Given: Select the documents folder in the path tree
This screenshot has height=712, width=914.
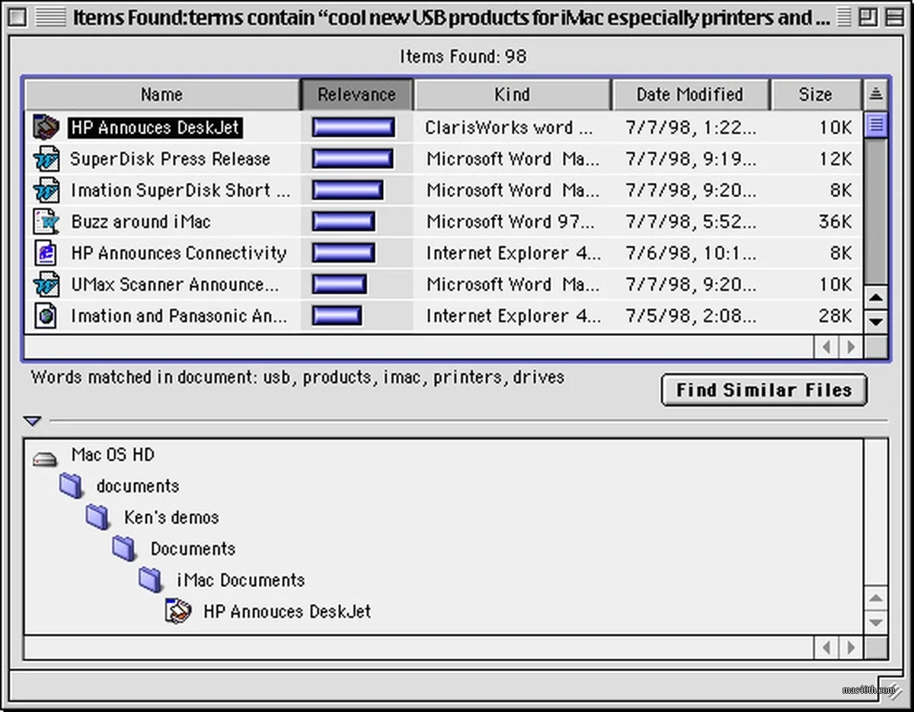Looking at the screenshot, I should (x=71, y=485).
